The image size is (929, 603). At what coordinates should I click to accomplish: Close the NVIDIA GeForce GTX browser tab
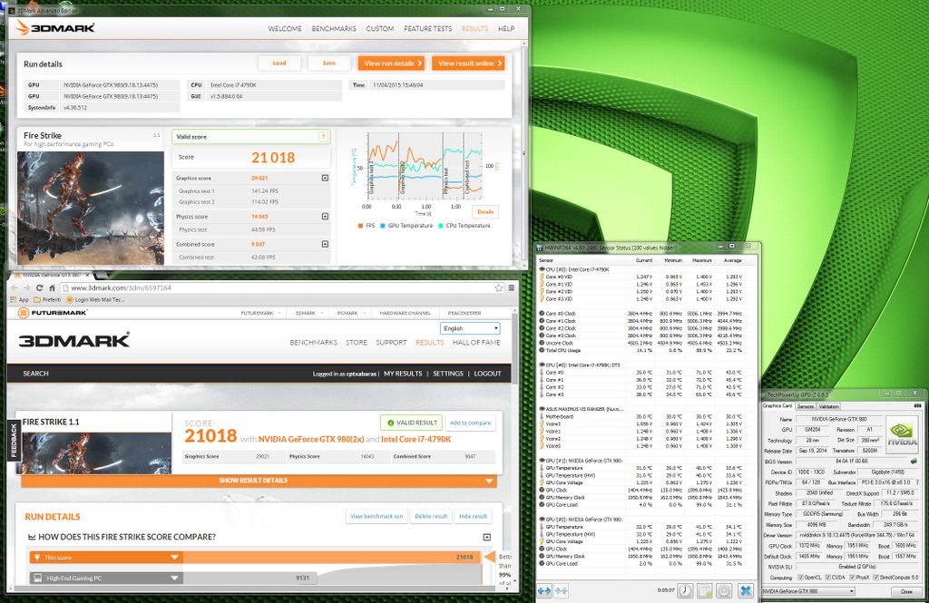[x=88, y=275]
